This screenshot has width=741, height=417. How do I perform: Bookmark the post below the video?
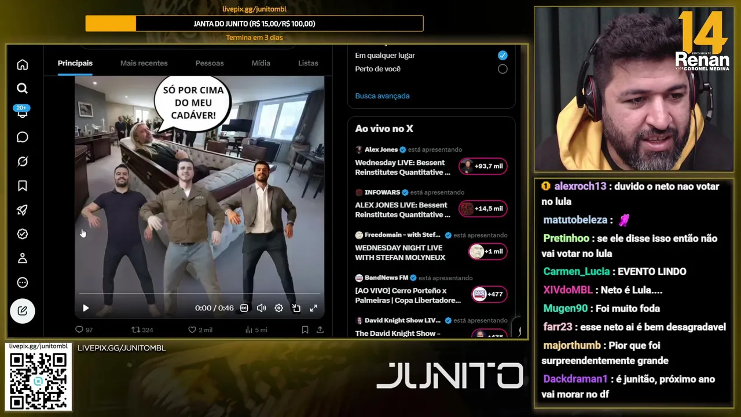[x=305, y=330]
